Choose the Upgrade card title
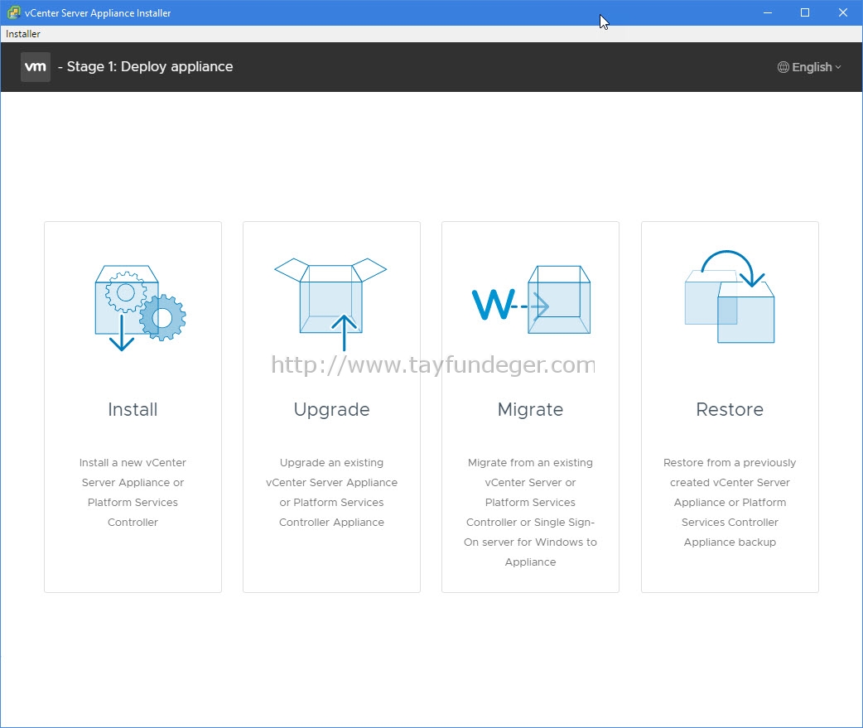863x728 pixels. (331, 410)
